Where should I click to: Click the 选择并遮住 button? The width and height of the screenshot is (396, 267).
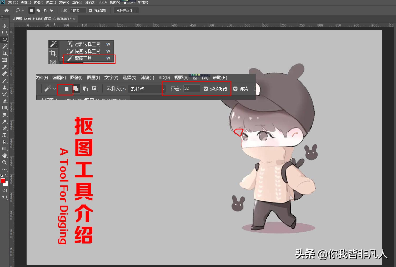click(126, 10)
